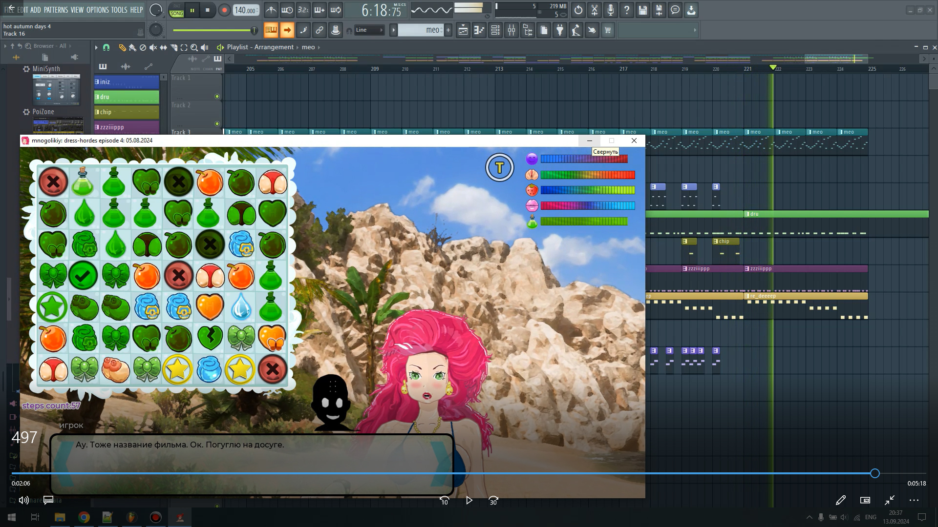This screenshot has width=938, height=527.
Task: Open the pattern selector 'meo' dropdown
Action: pyautogui.click(x=420, y=30)
